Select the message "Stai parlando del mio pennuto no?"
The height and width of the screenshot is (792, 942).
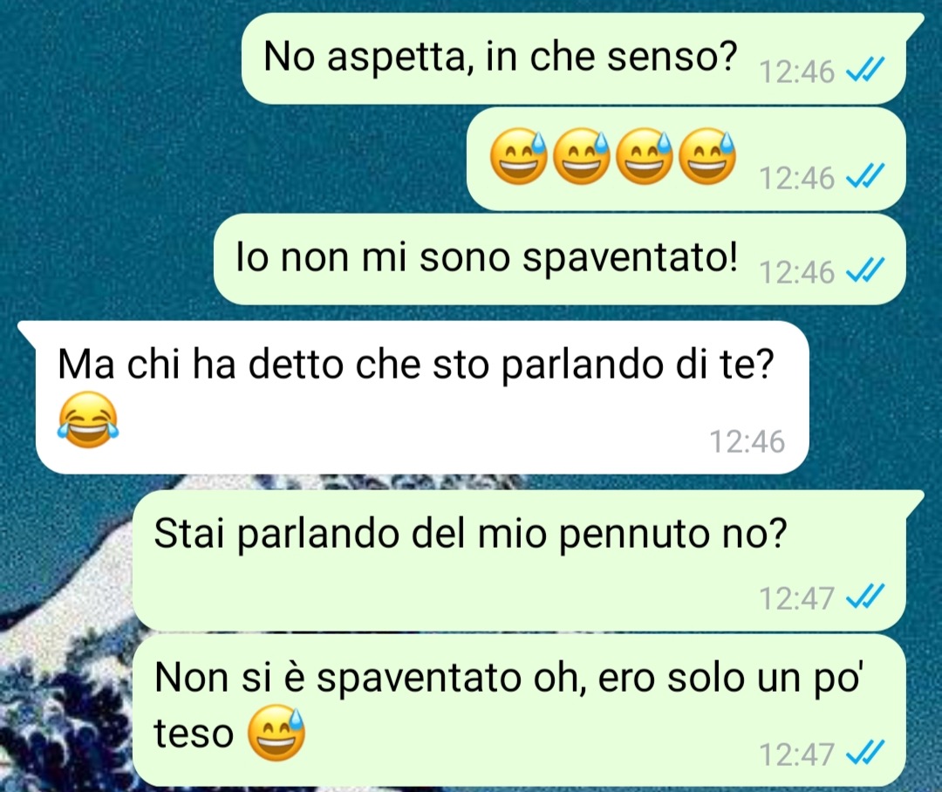point(519,560)
